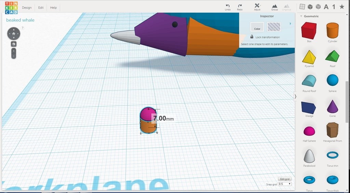This screenshot has width=350, height=193.
Task: Group the selected shapes
Action: [x=274, y=7]
